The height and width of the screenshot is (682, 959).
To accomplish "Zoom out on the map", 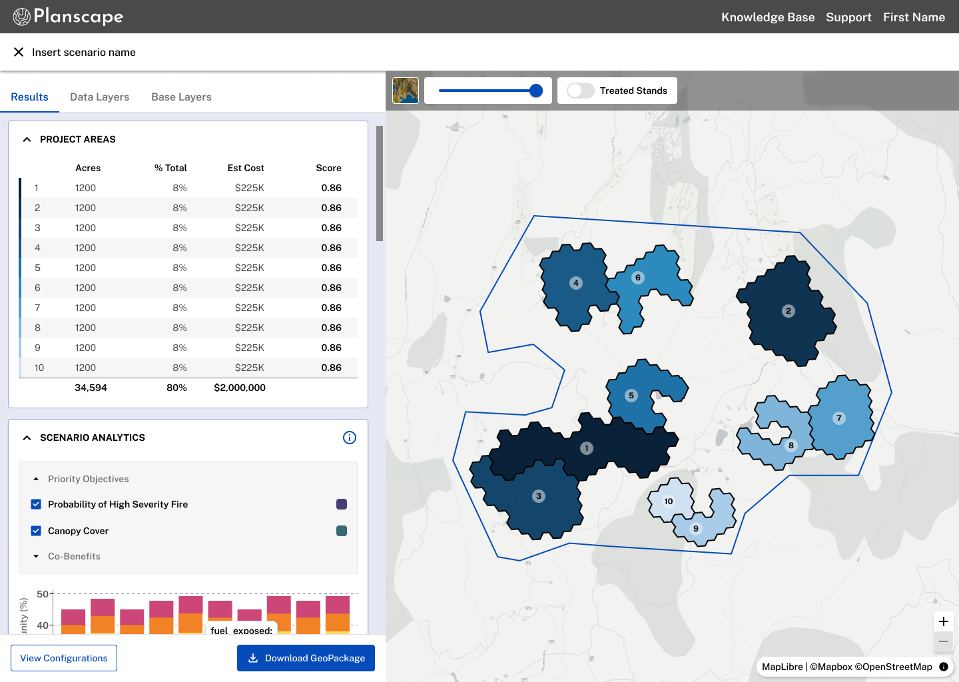I will tap(944, 641).
